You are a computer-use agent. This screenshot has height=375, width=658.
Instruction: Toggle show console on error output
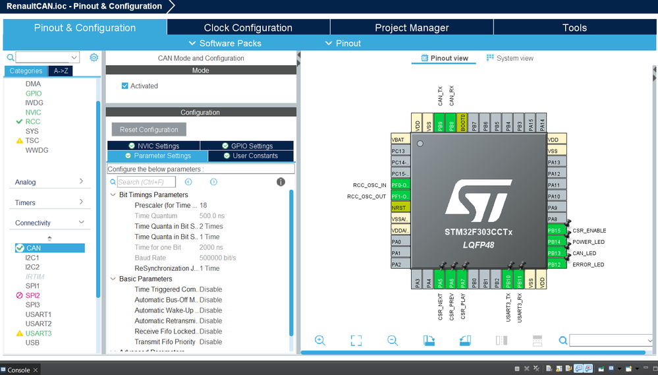coord(588,368)
